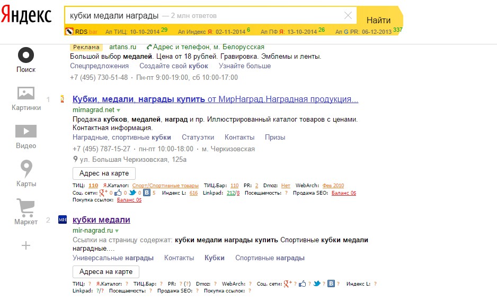Open Контакты sitelink under mirnagrad.net
The width and height of the screenshot is (497, 302).
[239, 137]
